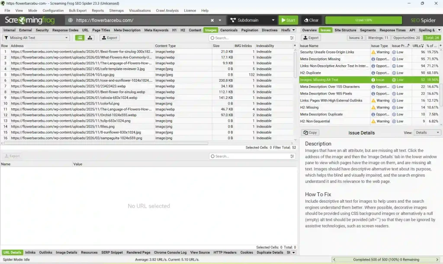
Task: Switch to list view icon
Action: [80, 38]
